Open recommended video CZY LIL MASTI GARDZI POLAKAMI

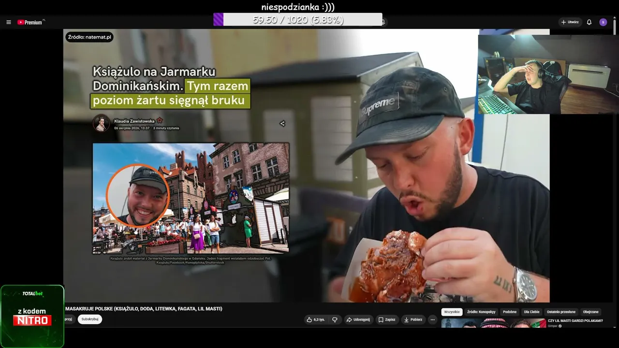tap(575, 320)
